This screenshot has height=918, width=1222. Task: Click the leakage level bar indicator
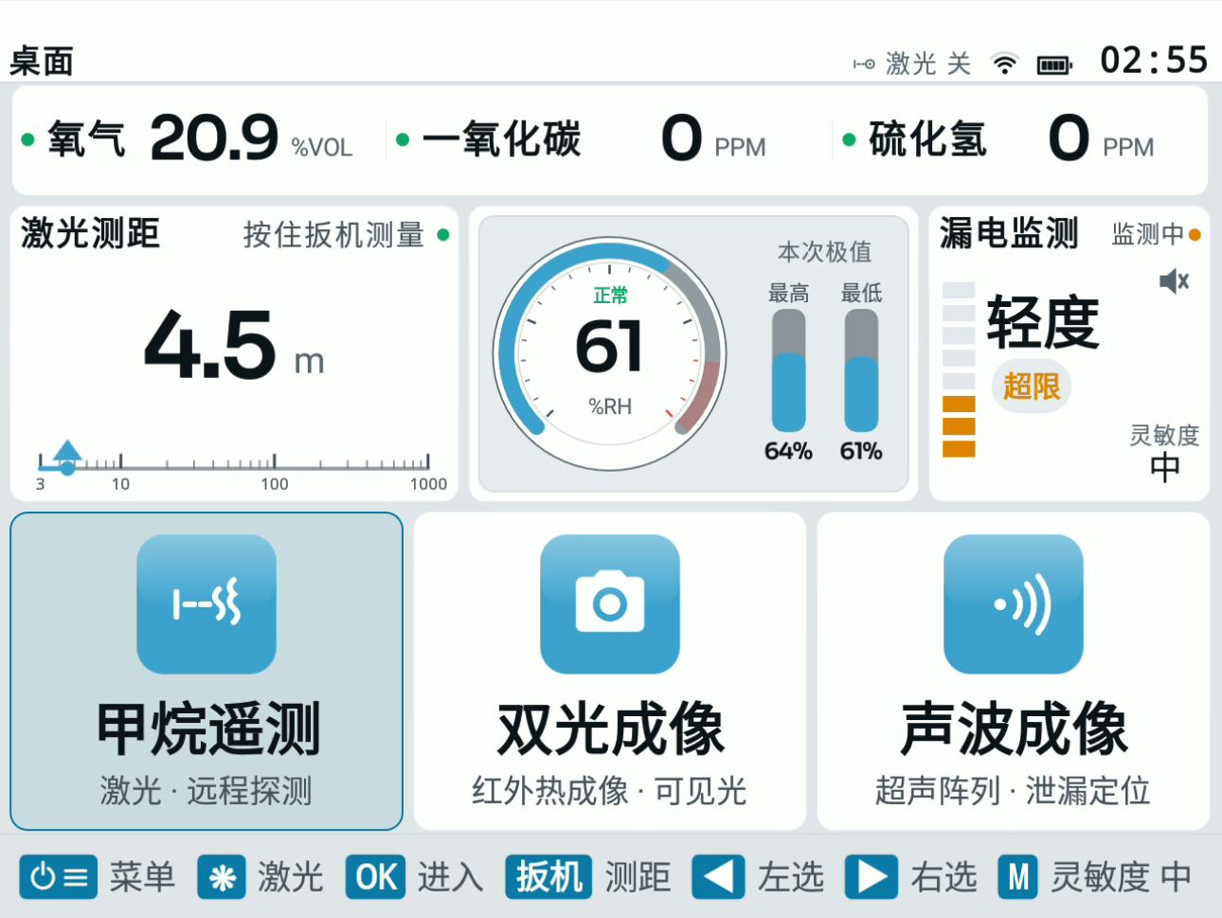point(959,369)
